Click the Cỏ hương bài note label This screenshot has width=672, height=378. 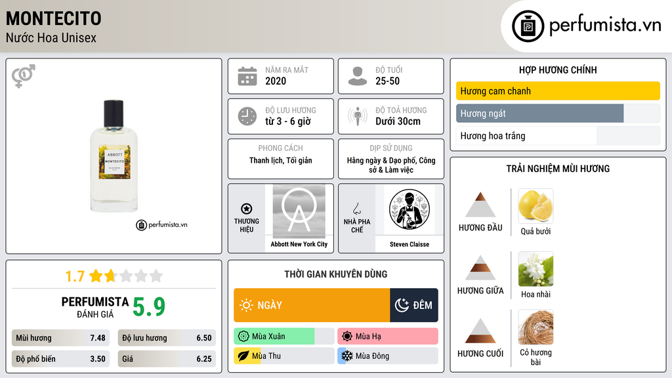[x=535, y=357]
